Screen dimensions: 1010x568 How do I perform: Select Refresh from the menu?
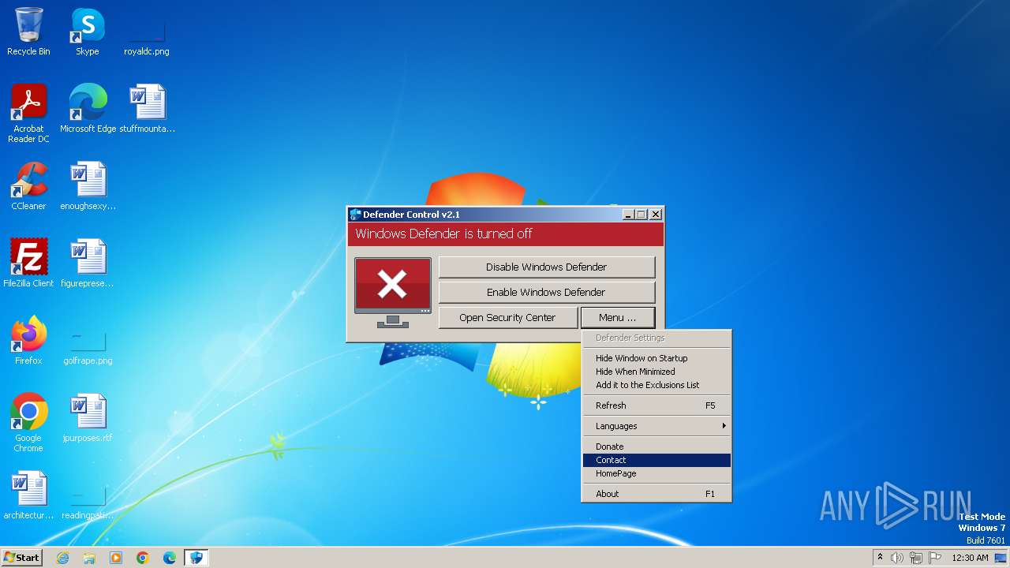pos(656,405)
